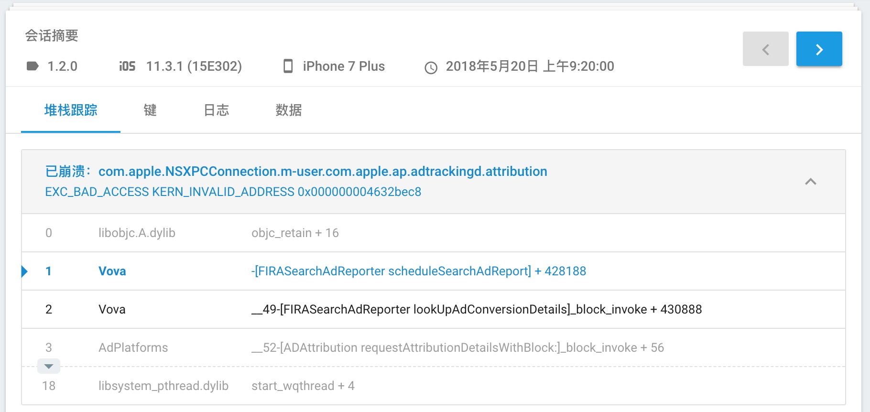870x412 pixels.
Task: Click the EXC_BAD_ACCESS error subtitle
Action: point(233,191)
